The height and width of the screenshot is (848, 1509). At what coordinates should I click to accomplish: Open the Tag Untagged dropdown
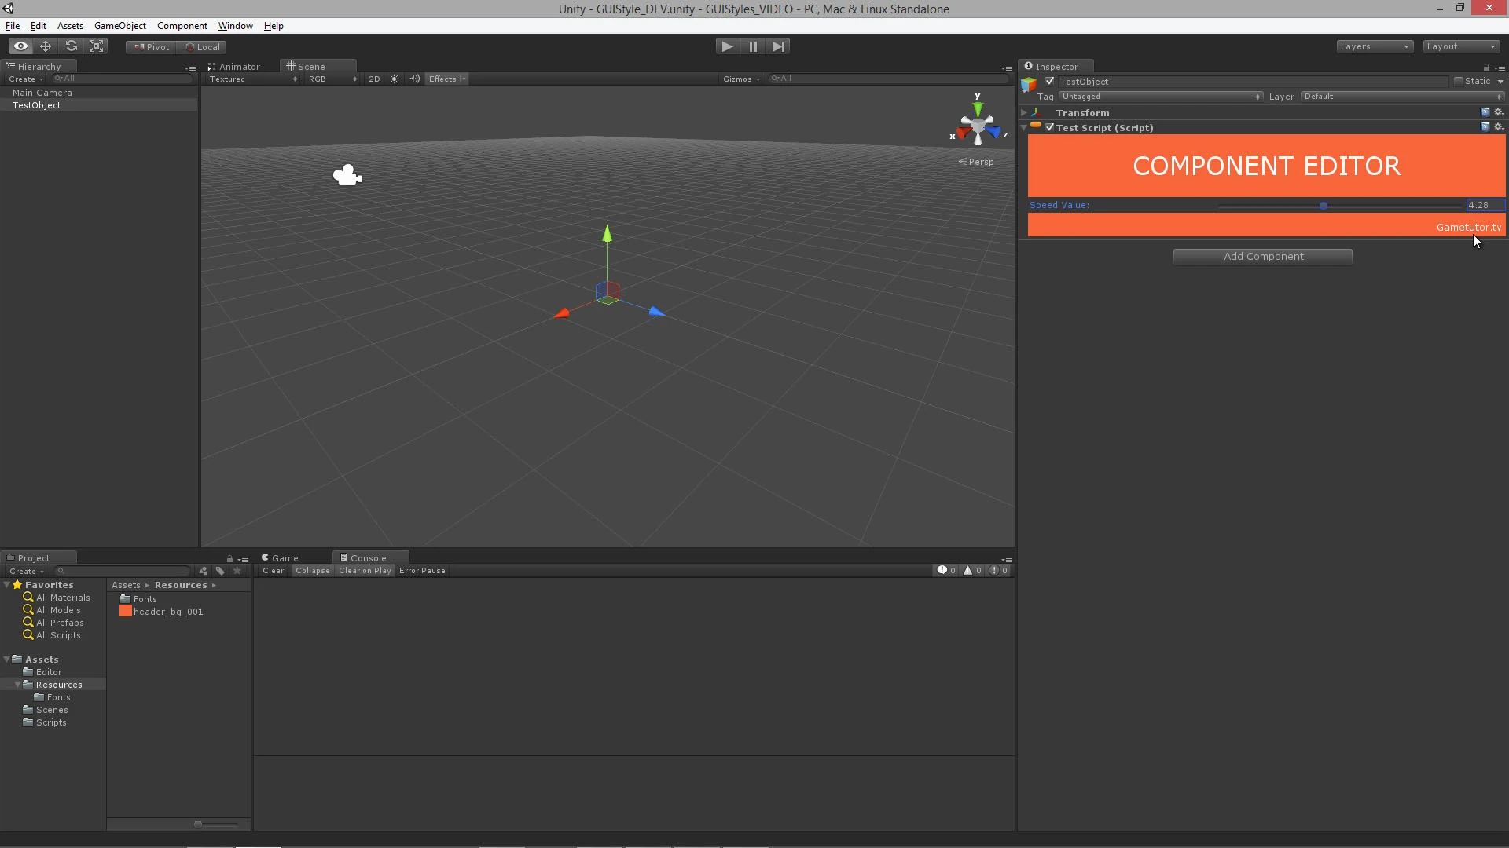[x=1160, y=97]
